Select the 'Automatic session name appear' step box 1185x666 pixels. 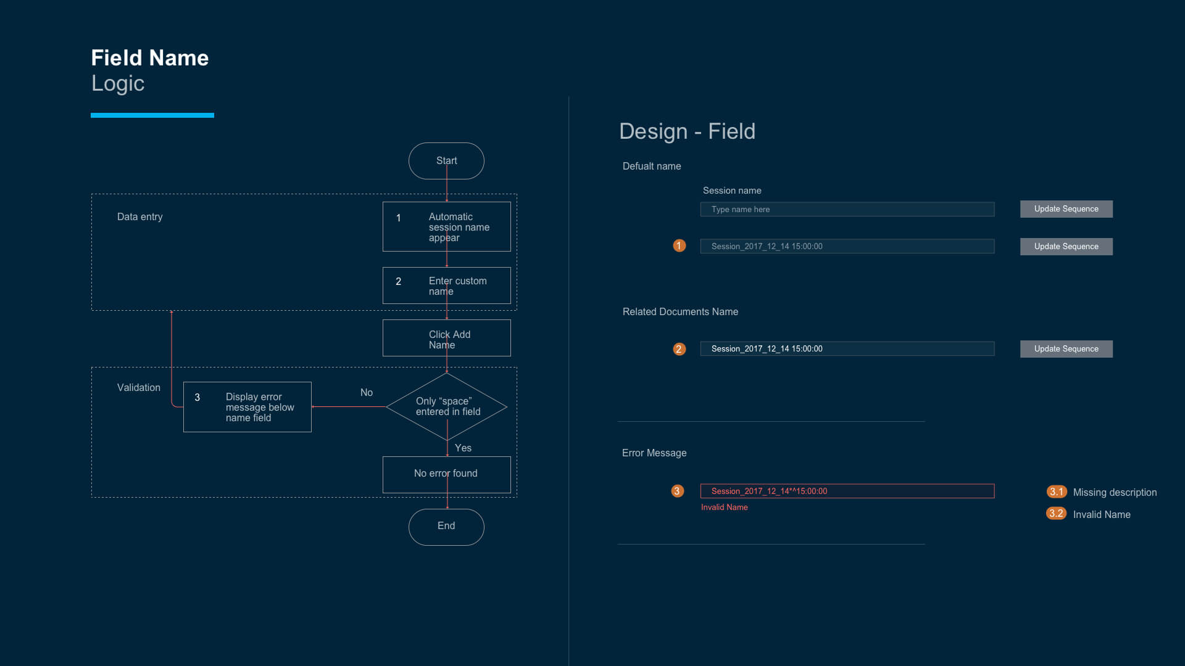click(446, 227)
